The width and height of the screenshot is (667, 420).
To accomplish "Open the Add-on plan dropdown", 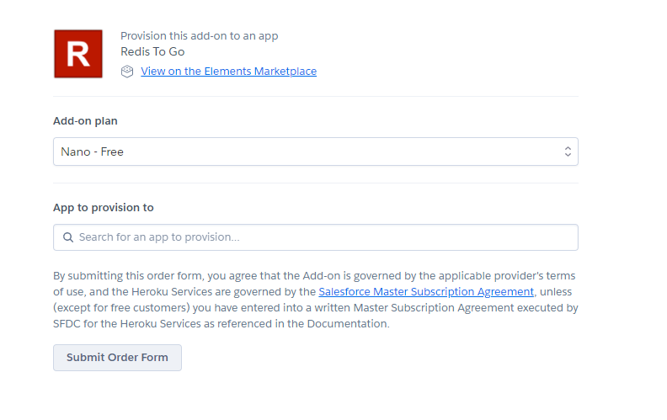I will pyautogui.click(x=315, y=152).
